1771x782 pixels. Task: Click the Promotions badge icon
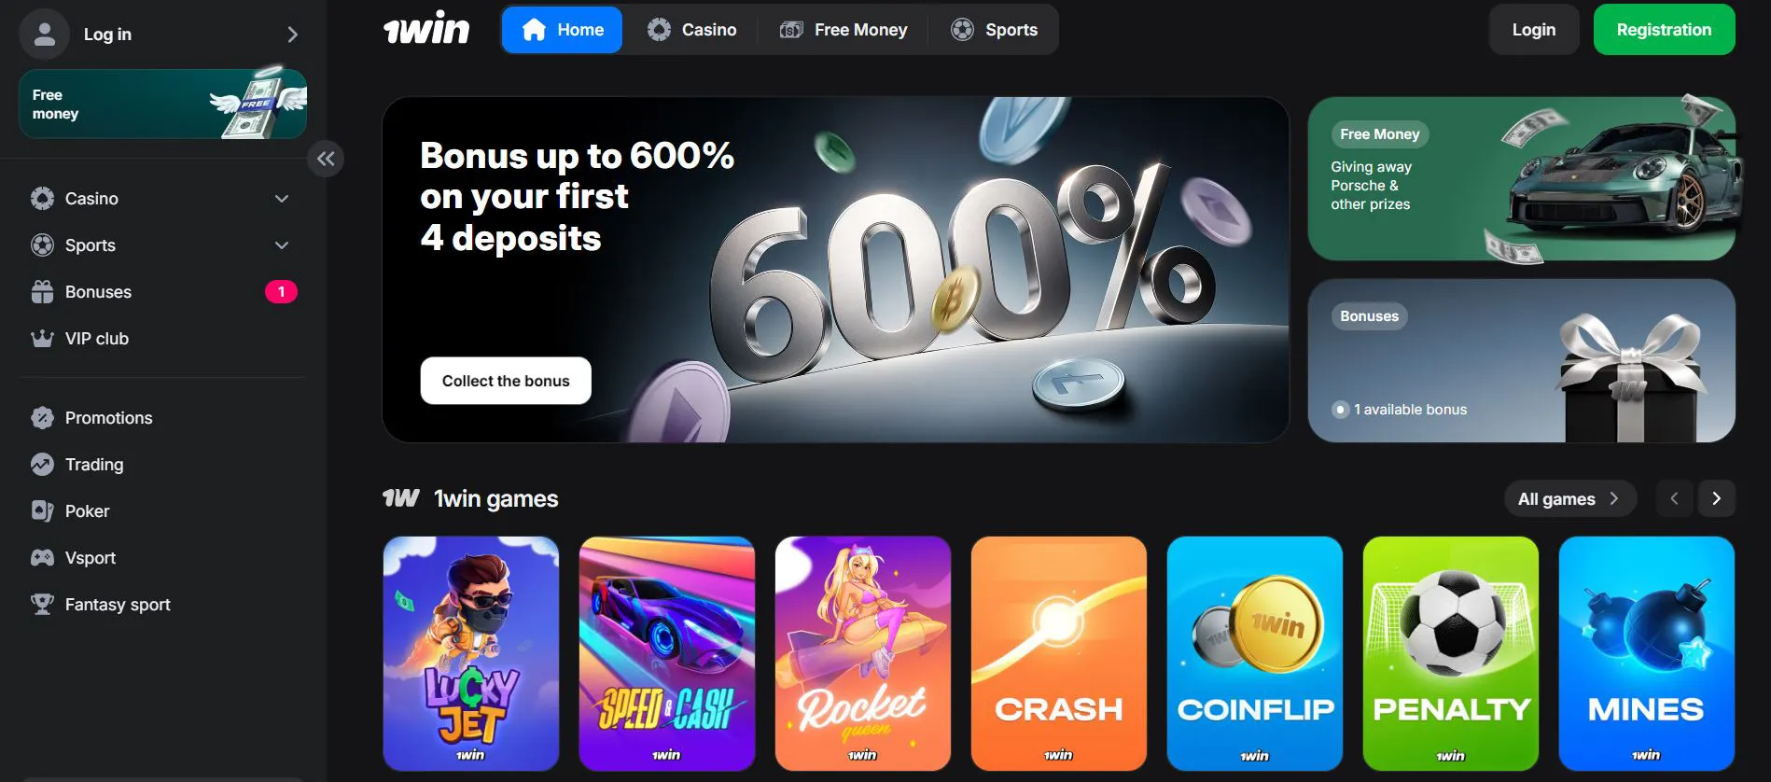point(42,417)
